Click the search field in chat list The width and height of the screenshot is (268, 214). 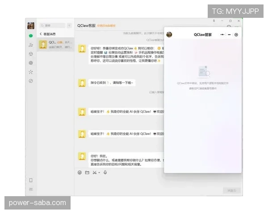52,25
